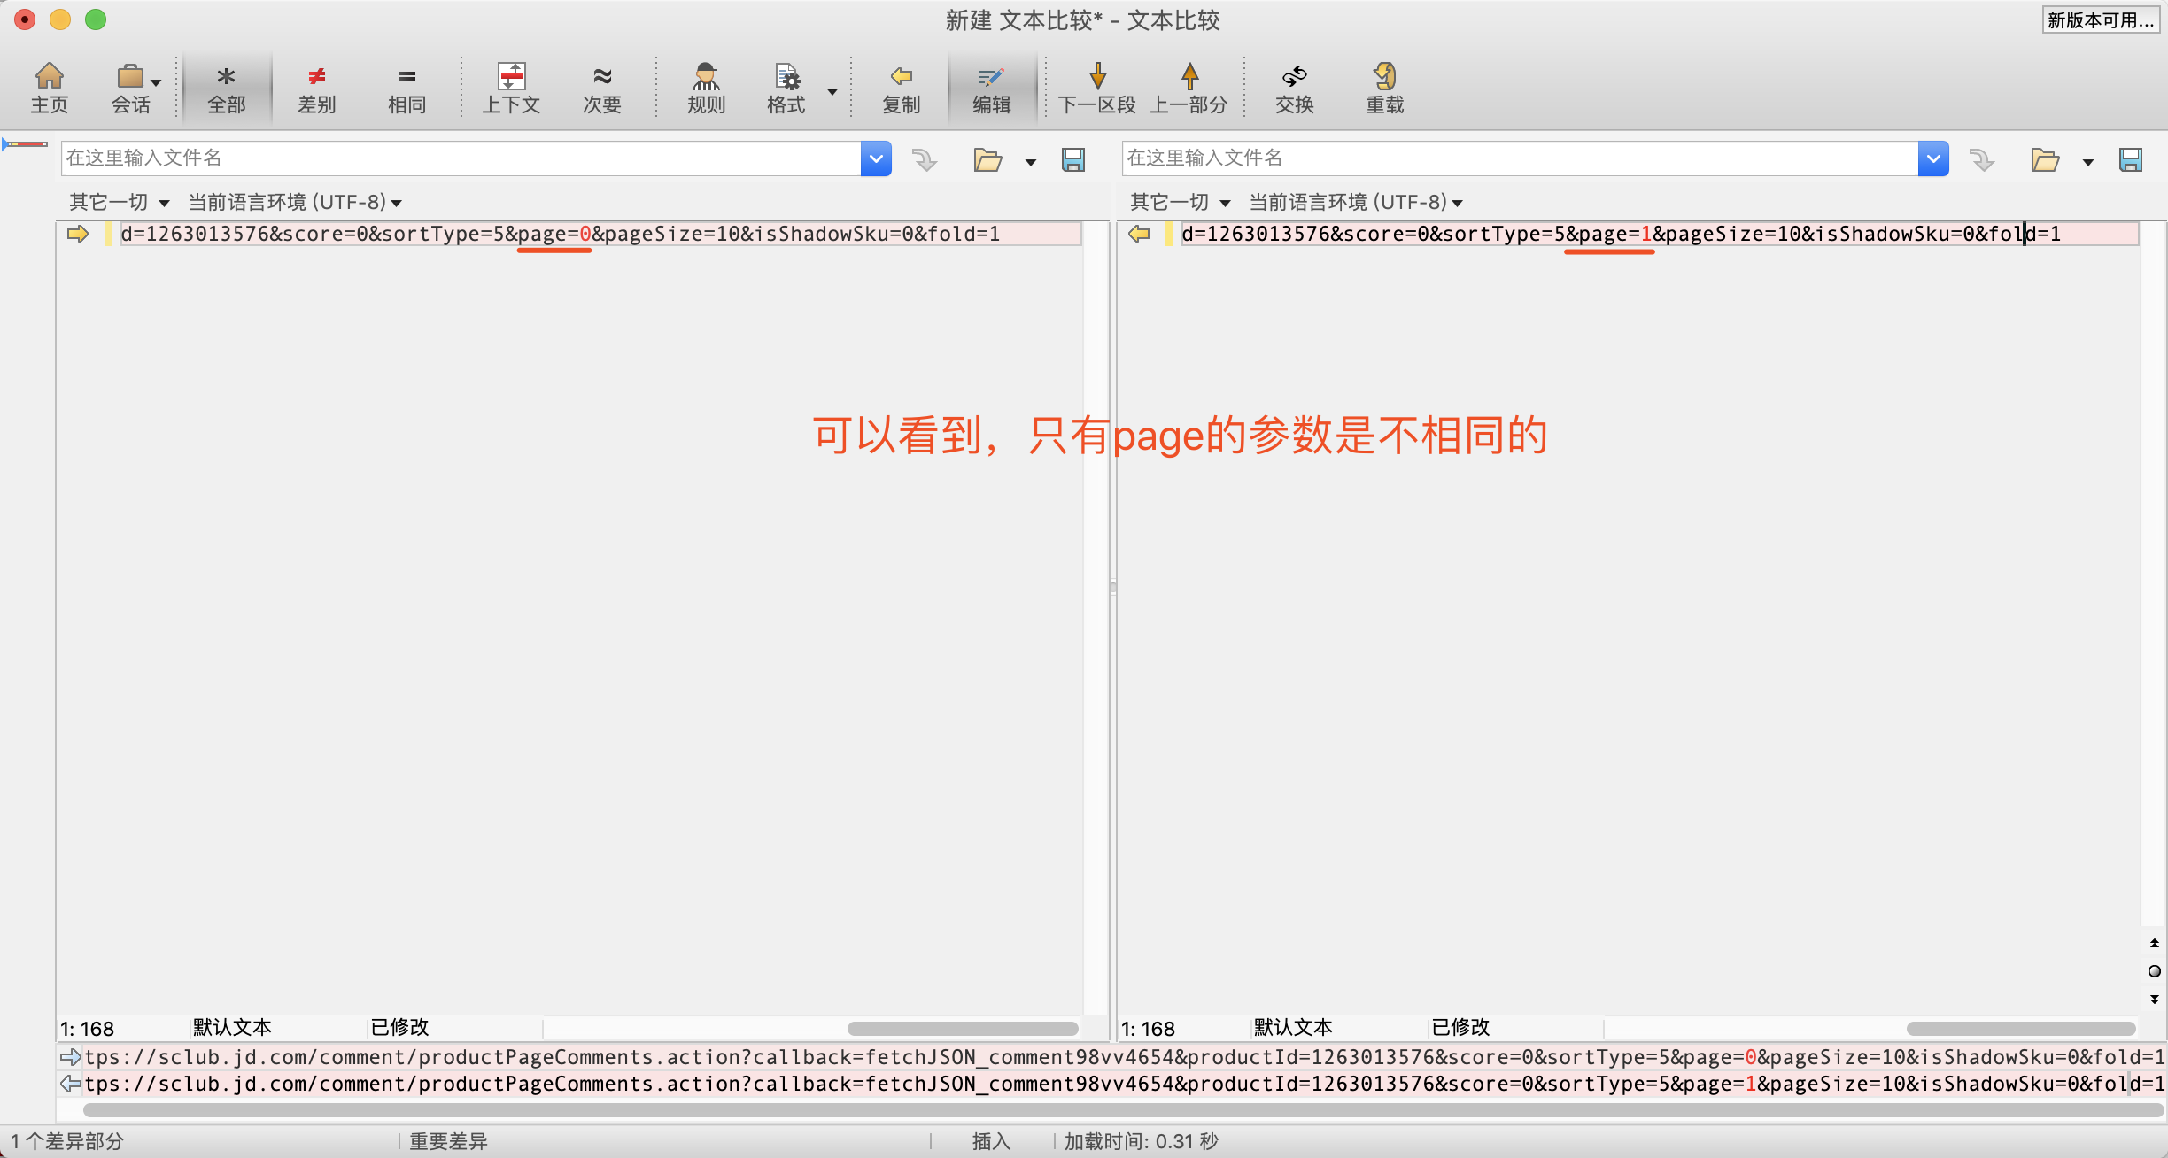Open the 其它一切 filter dropdown
The width and height of the screenshot is (2168, 1158).
(116, 201)
